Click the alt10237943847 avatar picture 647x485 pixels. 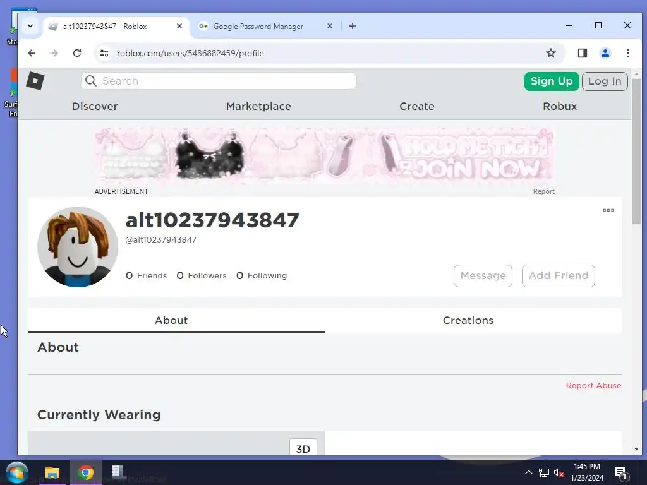click(78, 247)
